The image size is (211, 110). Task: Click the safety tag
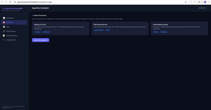pos(156,32)
